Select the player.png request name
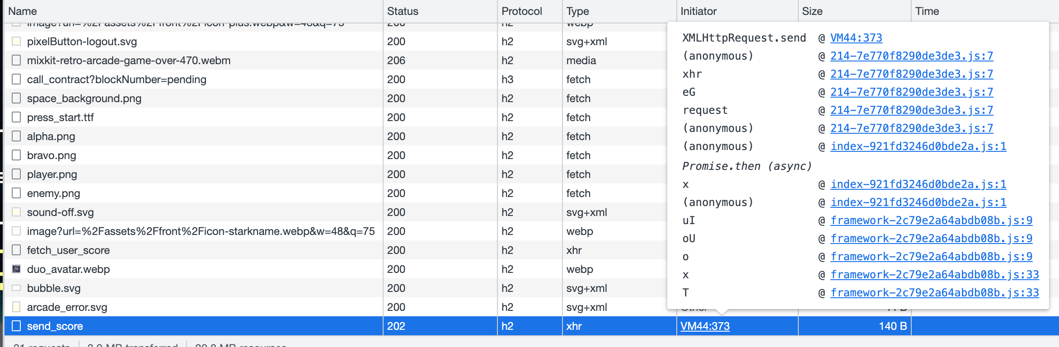The width and height of the screenshot is (1059, 347). pyautogui.click(x=52, y=174)
